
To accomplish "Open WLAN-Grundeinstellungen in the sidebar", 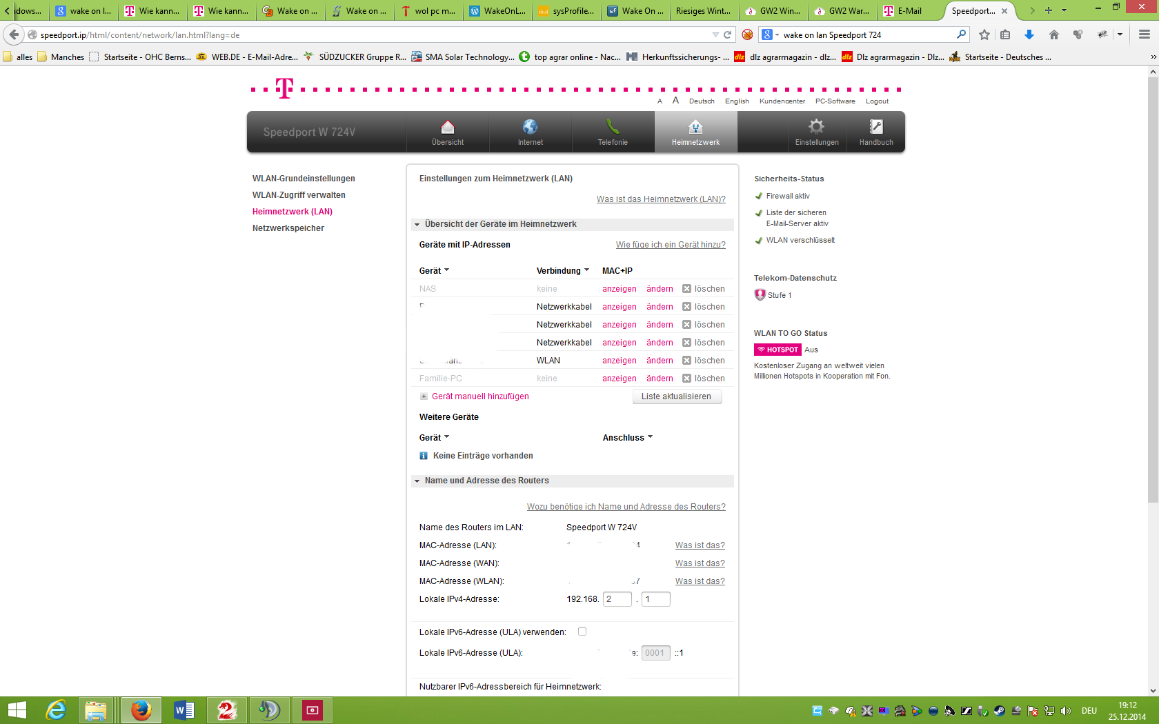I will pos(304,179).
